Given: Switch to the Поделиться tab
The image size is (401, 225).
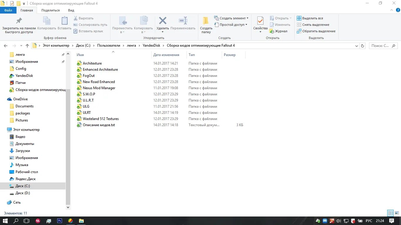Looking at the screenshot, I should click(51, 10).
